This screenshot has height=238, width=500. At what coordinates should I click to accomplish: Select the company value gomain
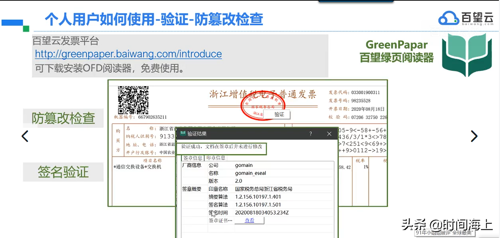[x=244, y=165]
